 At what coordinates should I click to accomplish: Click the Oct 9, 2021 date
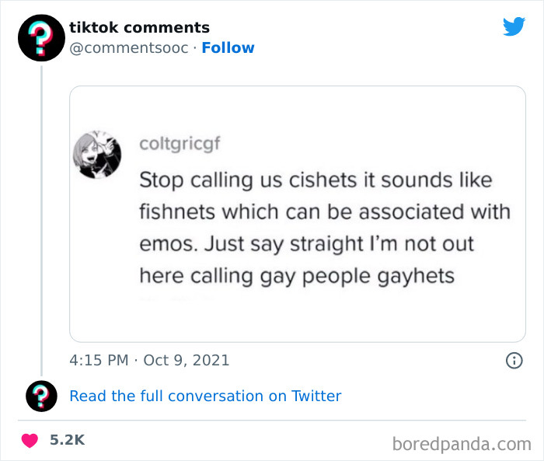(187, 360)
